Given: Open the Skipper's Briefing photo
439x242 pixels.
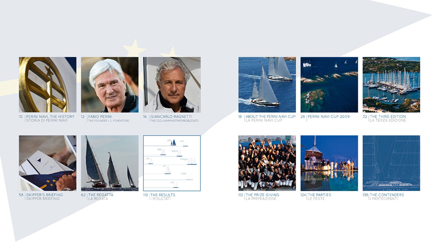Looking at the screenshot, I should (47, 163).
